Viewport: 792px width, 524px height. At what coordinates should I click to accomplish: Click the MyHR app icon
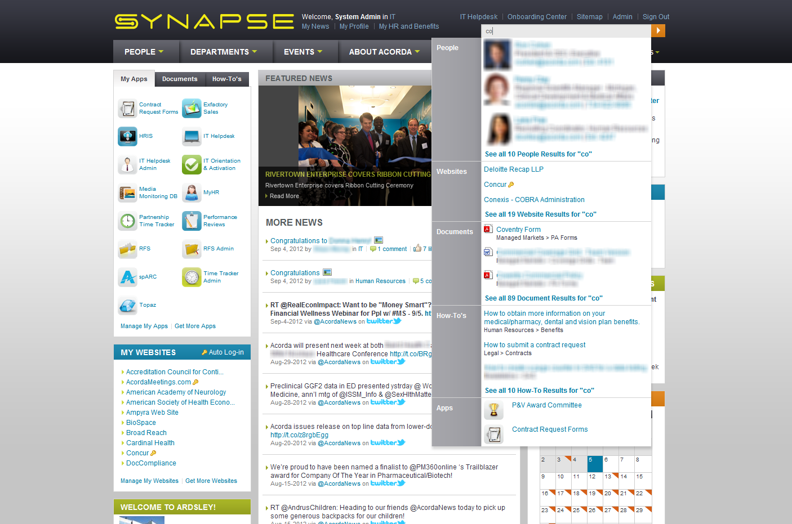(x=192, y=193)
